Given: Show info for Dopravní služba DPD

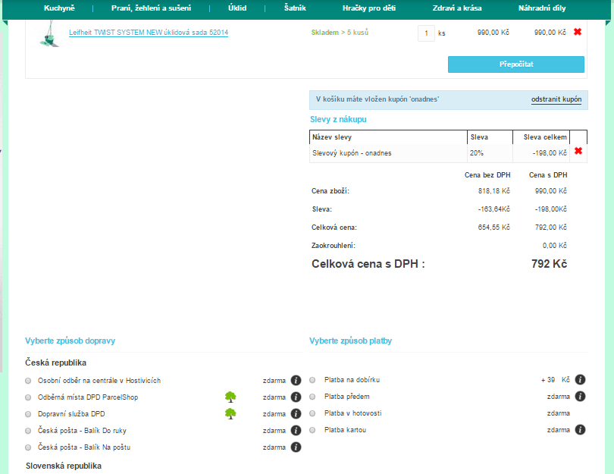Looking at the screenshot, I should [x=296, y=413].
